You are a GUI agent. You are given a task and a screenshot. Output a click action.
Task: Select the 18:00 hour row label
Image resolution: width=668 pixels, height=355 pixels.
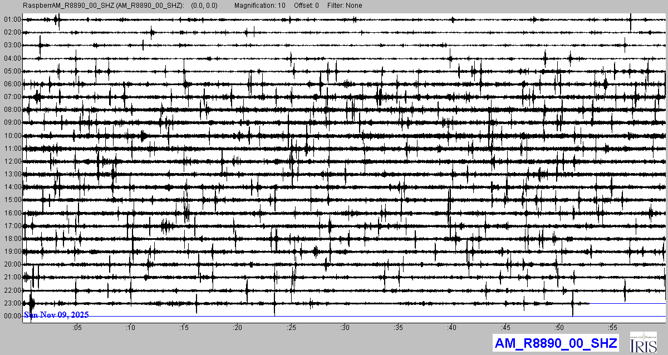(12, 239)
